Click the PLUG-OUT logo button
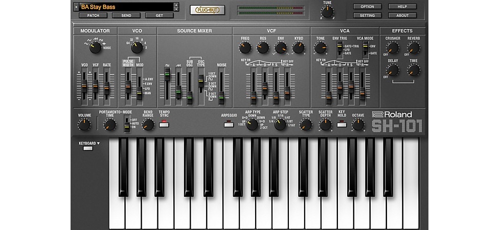The width and height of the screenshot is (499, 230). 207,10
